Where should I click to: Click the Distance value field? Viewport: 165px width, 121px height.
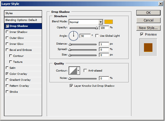coord(104,44)
